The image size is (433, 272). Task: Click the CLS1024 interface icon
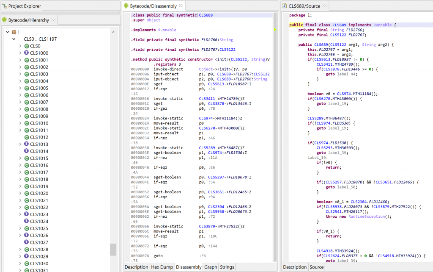point(27,221)
